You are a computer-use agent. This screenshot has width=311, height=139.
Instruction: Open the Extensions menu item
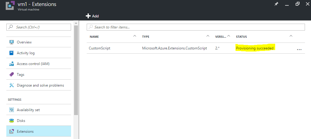pos(39,131)
